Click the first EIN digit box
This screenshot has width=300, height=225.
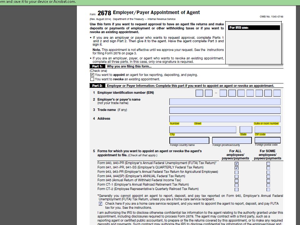coord(199,93)
